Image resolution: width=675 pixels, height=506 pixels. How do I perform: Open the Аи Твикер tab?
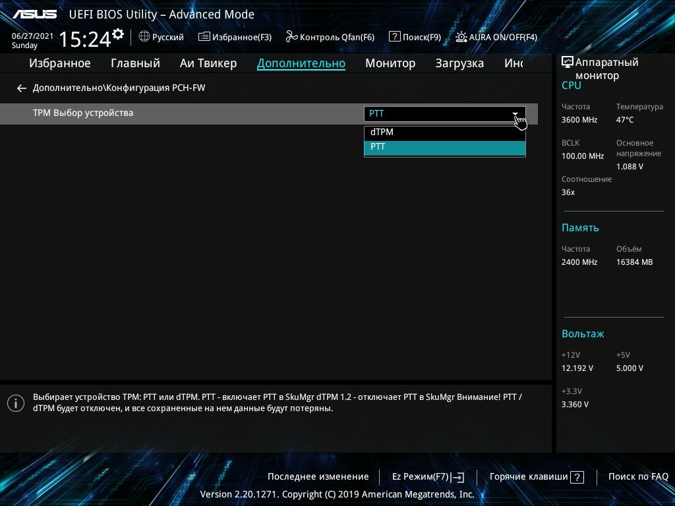click(x=208, y=63)
